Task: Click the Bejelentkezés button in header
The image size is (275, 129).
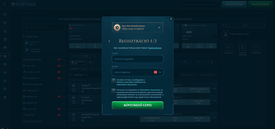Action: pos(234,5)
